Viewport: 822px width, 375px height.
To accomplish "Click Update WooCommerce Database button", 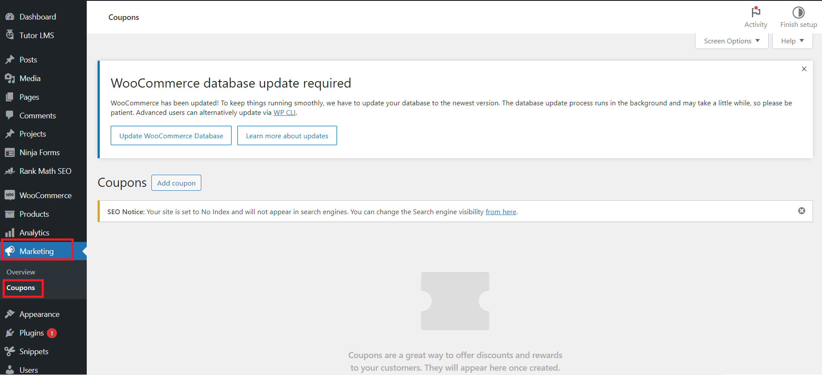I will pyautogui.click(x=171, y=136).
